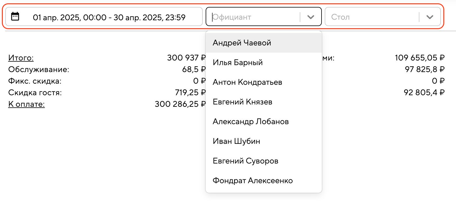Choose Илья Барный from the list
The width and height of the screenshot is (456, 202).
[238, 63]
